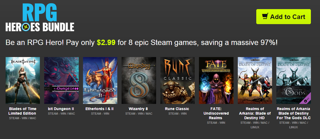Select the Wizardry 8 cover image

click(139, 80)
